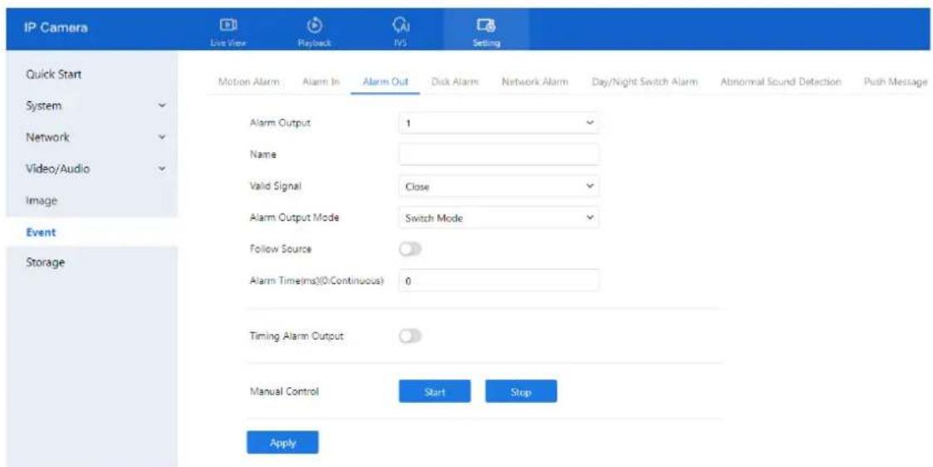Open the Alarm Output Mode dropdown
Image resolution: width=933 pixels, height=467 pixels.
pos(498,219)
